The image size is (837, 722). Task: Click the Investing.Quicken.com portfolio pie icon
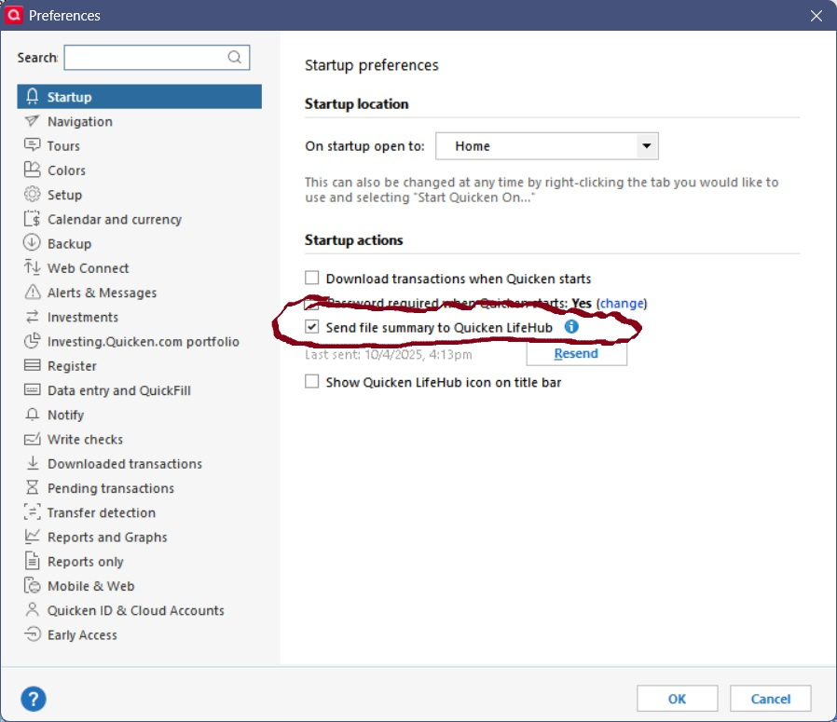point(32,341)
